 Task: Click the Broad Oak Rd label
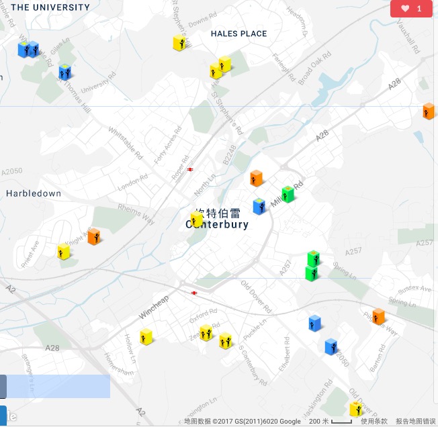[314, 68]
